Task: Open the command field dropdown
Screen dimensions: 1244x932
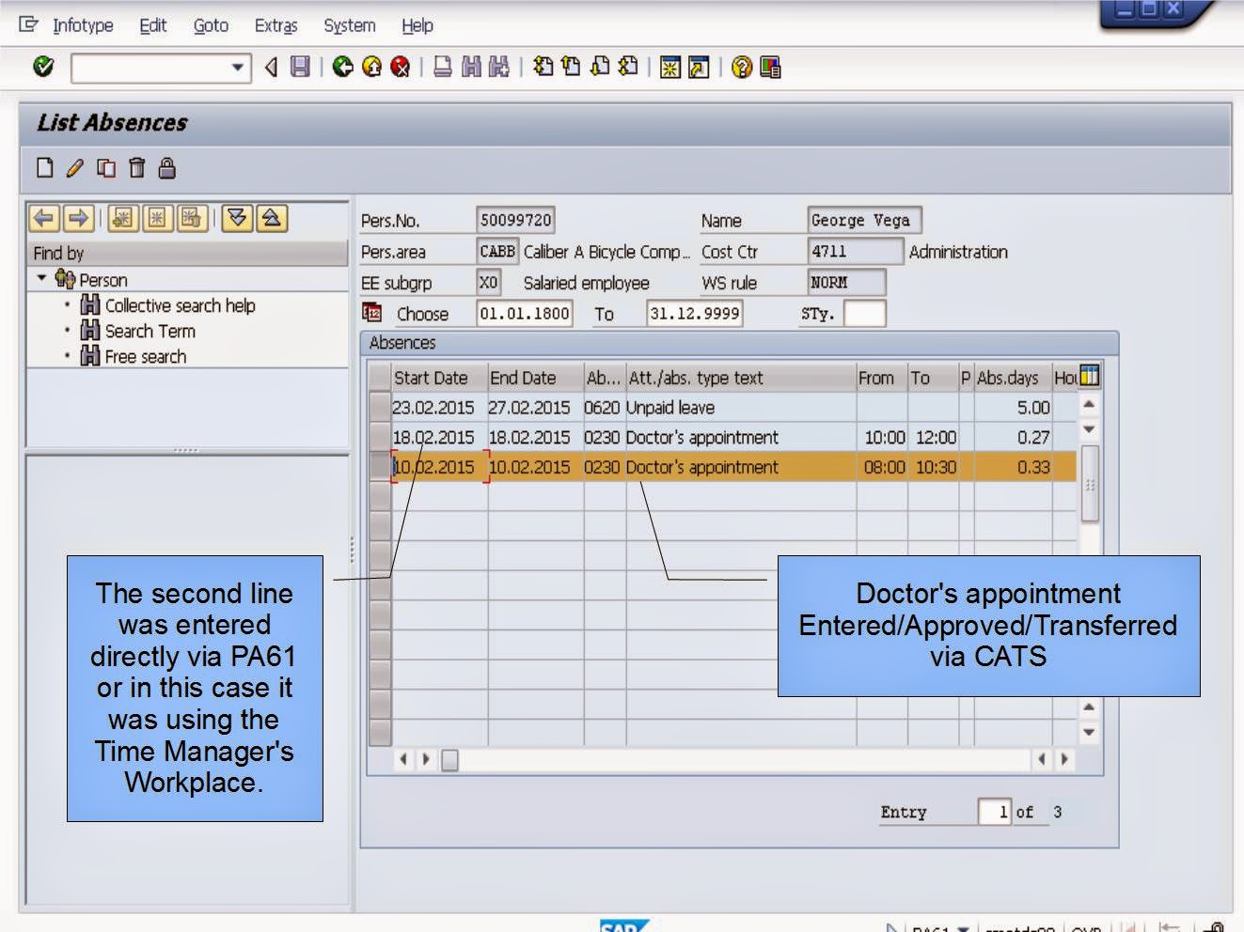Action: pyautogui.click(x=240, y=66)
